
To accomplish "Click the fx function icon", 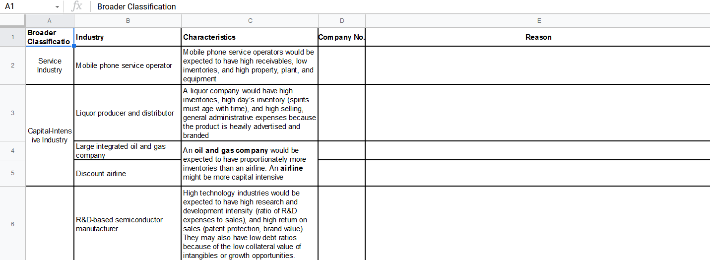I will 76,6.
